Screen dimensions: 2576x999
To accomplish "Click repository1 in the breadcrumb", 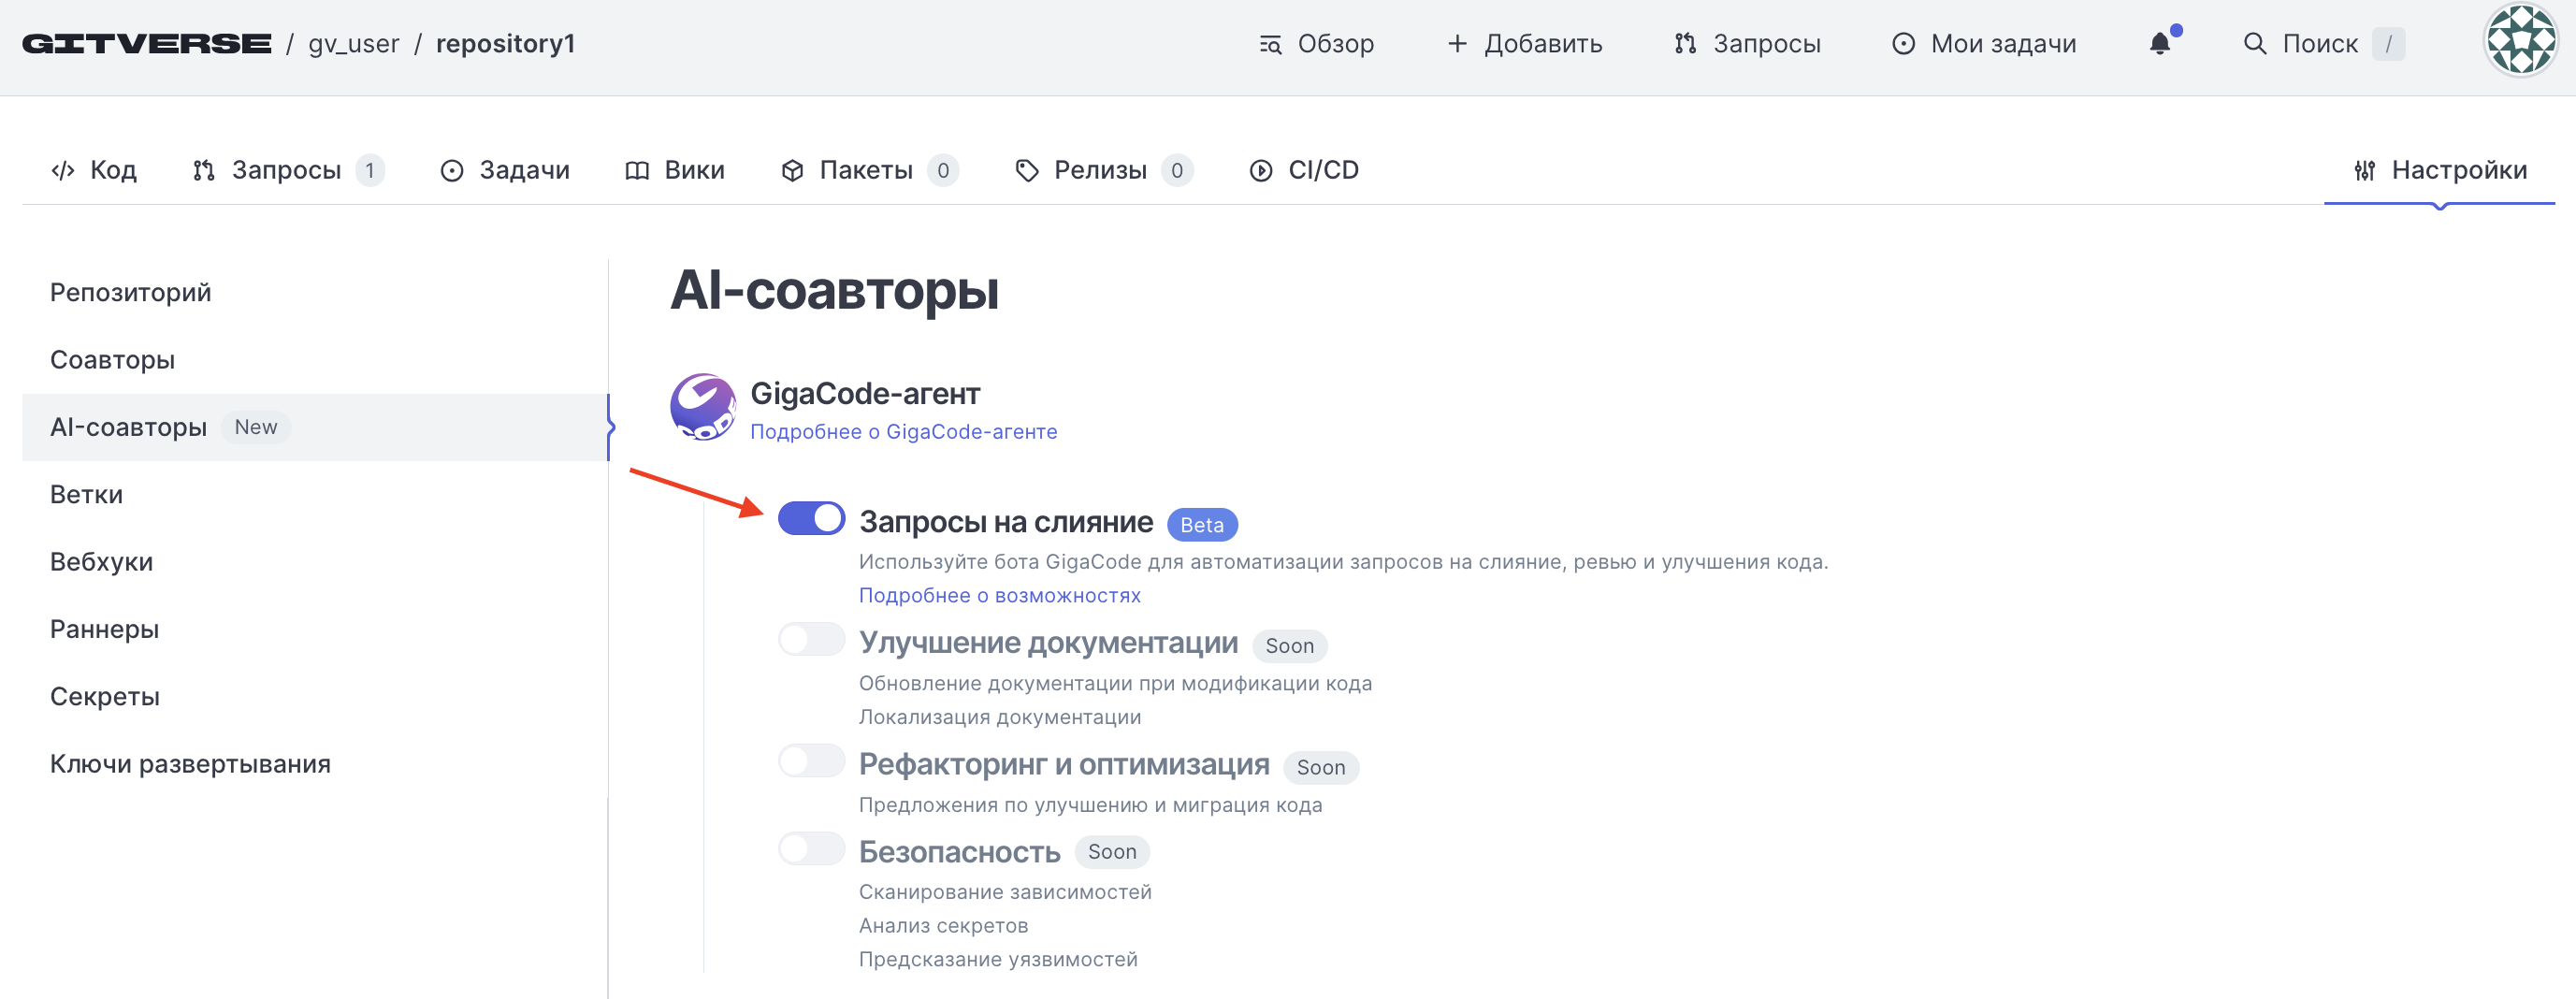I will [x=505, y=44].
